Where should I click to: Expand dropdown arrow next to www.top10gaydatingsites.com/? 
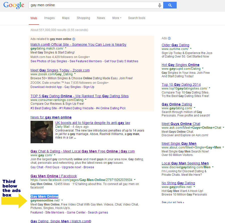click(x=209, y=88)
